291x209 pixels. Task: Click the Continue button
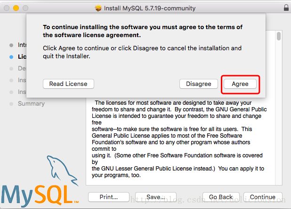[x=263, y=197]
